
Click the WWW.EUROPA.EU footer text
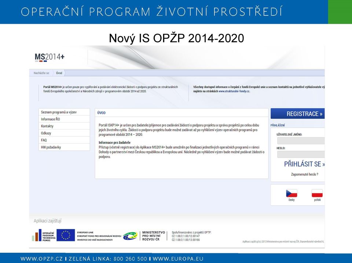[x=178, y=259]
